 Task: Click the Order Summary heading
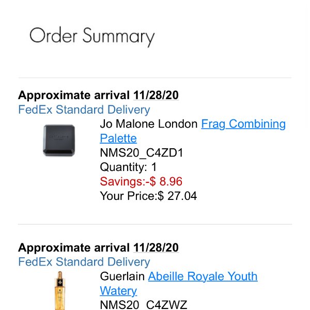tap(92, 36)
